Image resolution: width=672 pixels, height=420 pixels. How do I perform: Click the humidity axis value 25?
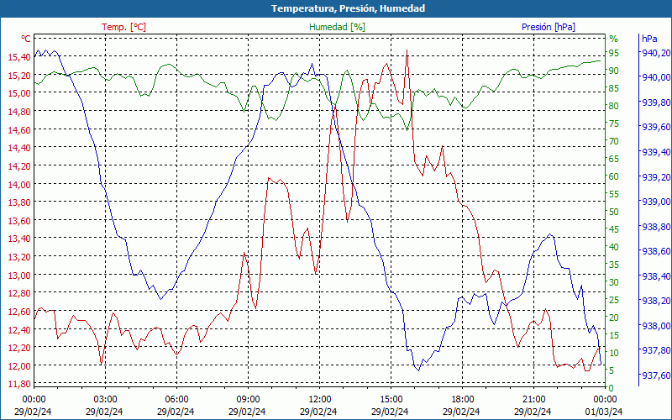pyautogui.click(x=614, y=300)
